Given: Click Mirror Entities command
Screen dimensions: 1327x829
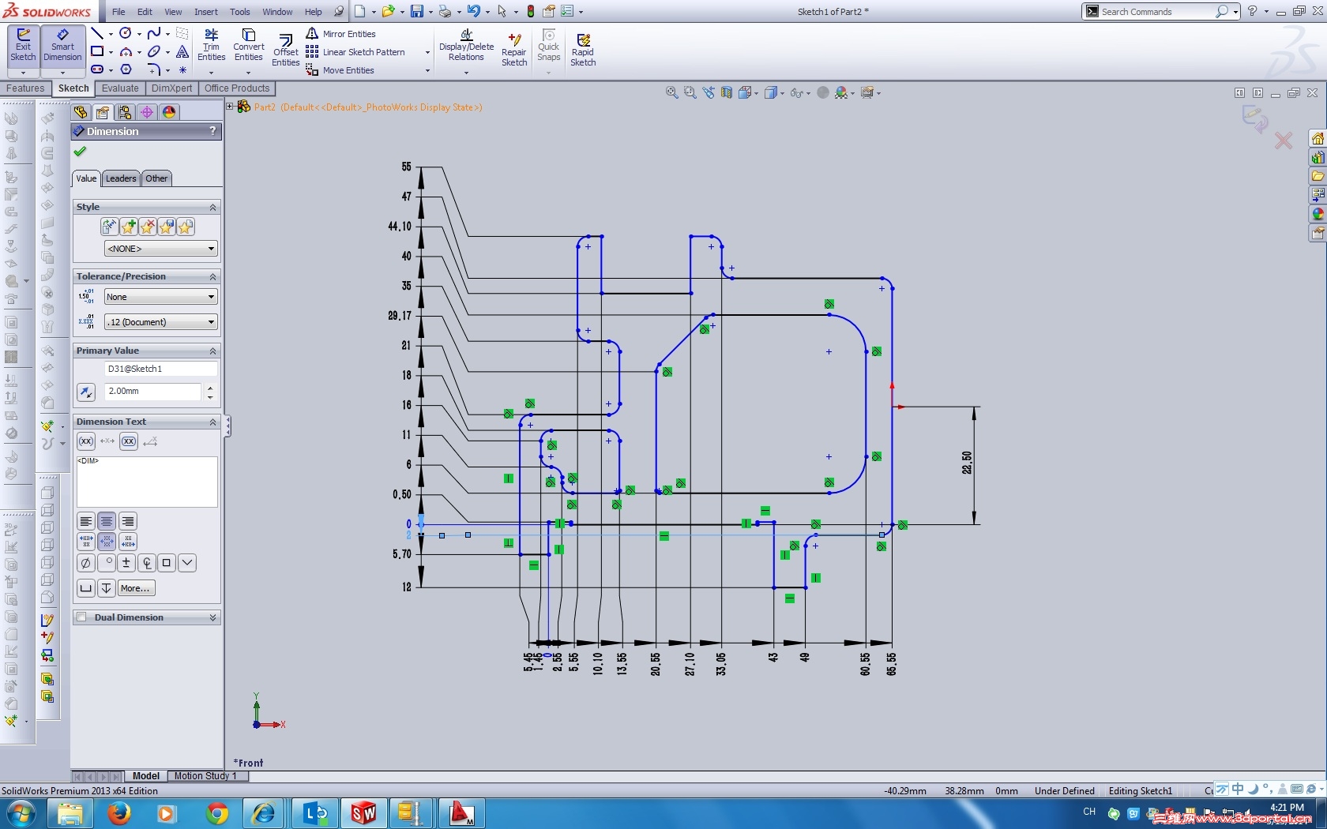Looking at the screenshot, I should tap(341, 34).
